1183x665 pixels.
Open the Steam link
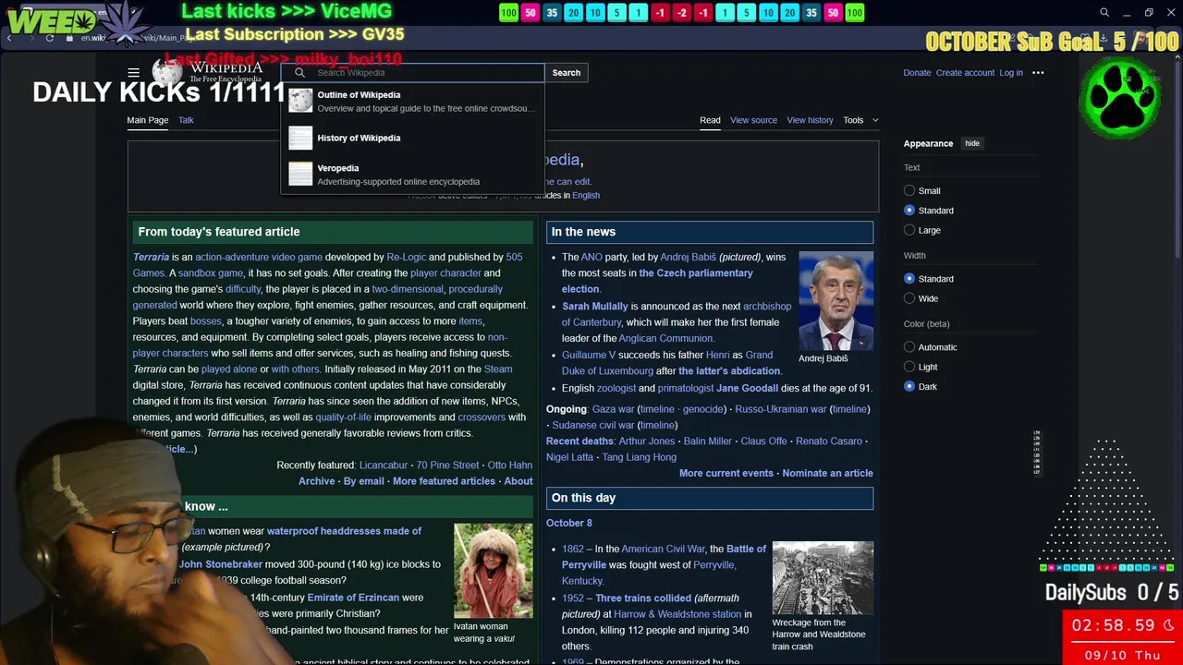(x=498, y=369)
